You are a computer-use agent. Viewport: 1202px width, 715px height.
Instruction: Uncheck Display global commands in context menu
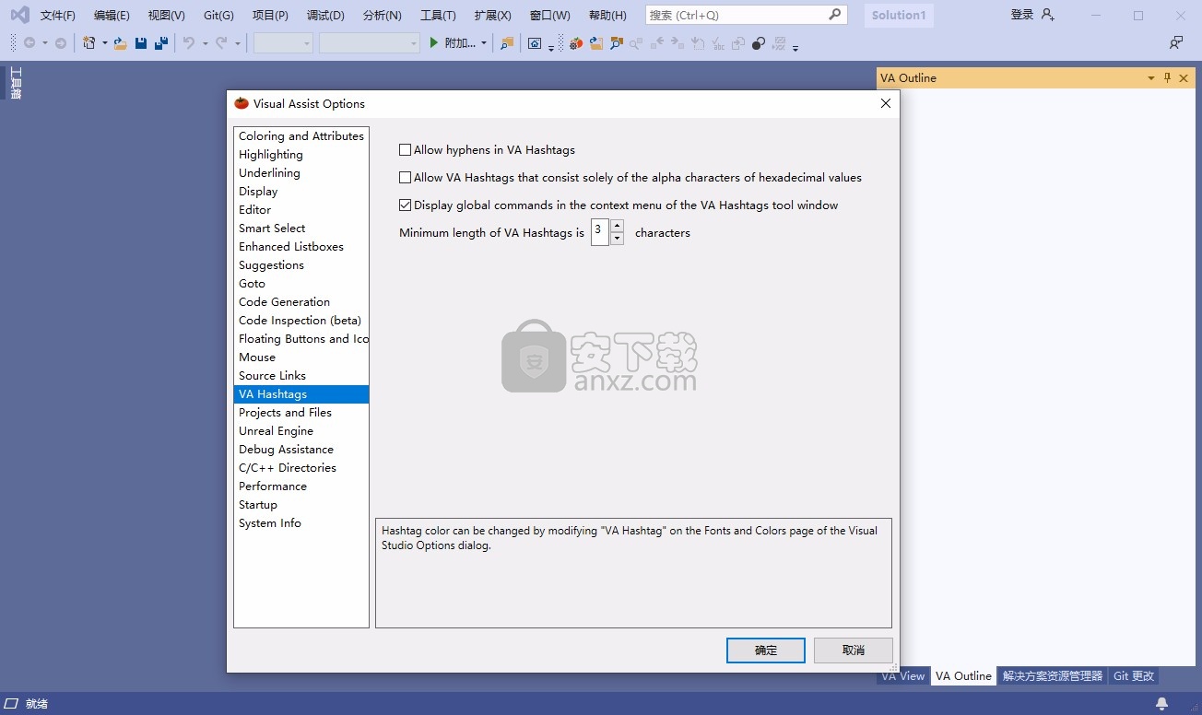tap(405, 205)
